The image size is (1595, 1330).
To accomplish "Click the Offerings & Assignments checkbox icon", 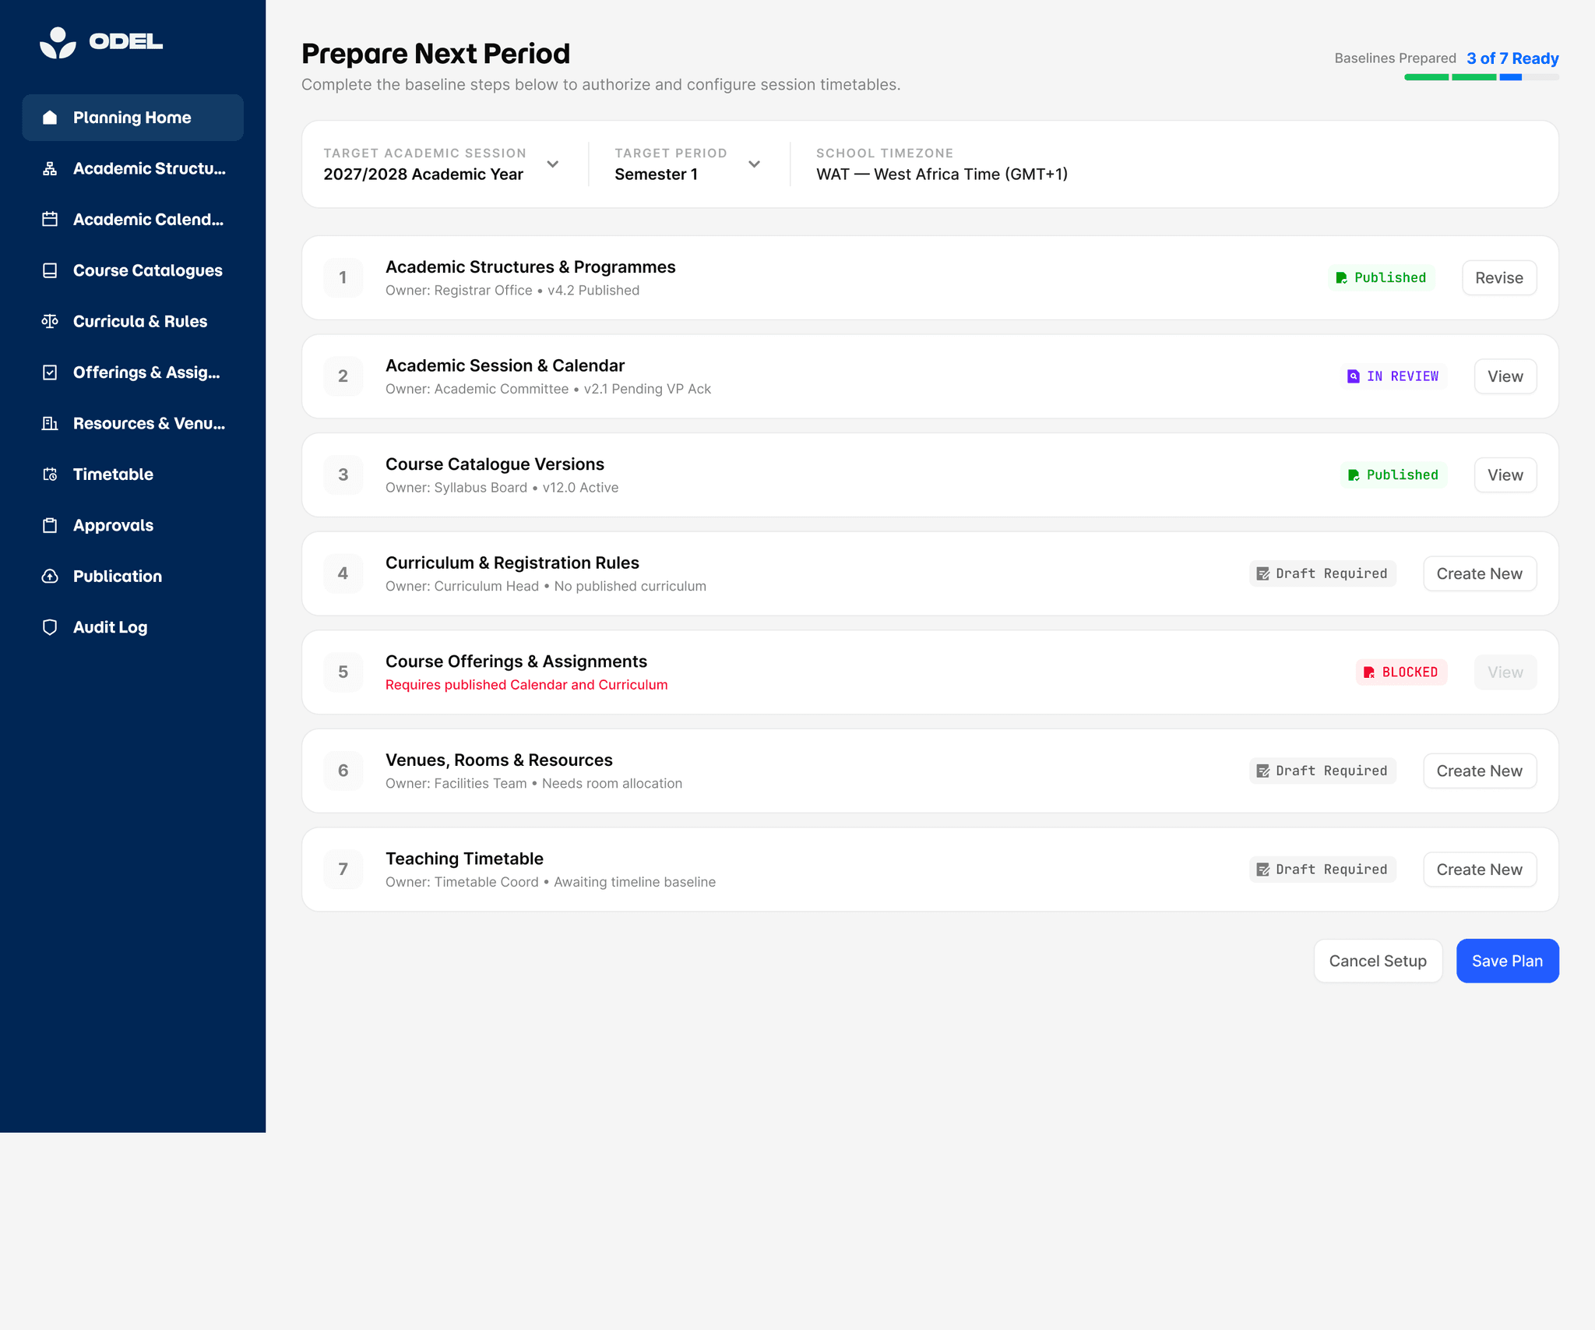I will (x=50, y=372).
